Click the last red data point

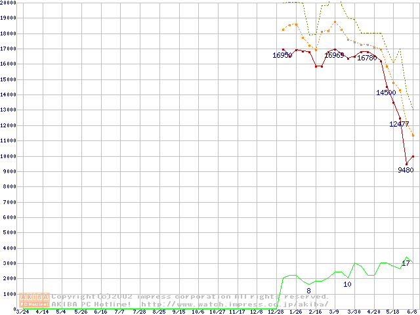coord(413,156)
